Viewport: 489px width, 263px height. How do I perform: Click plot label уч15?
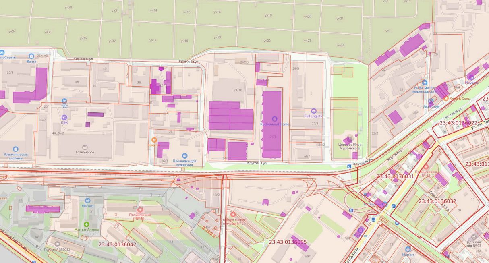186,12
